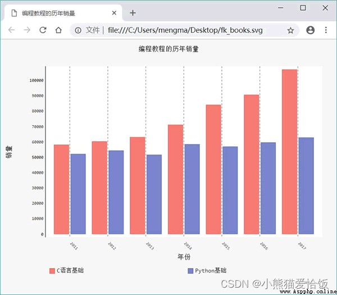Image resolution: width=337 pixels, height=295 pixels.
Task: Click the fk_books.svg address bar
Action: (185, 30)
